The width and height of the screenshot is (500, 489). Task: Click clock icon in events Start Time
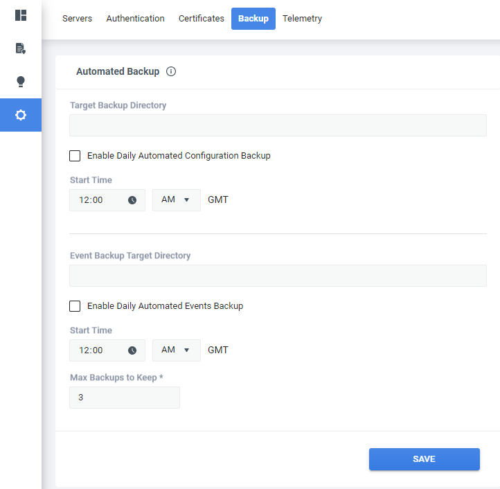[x=132, y=350]
